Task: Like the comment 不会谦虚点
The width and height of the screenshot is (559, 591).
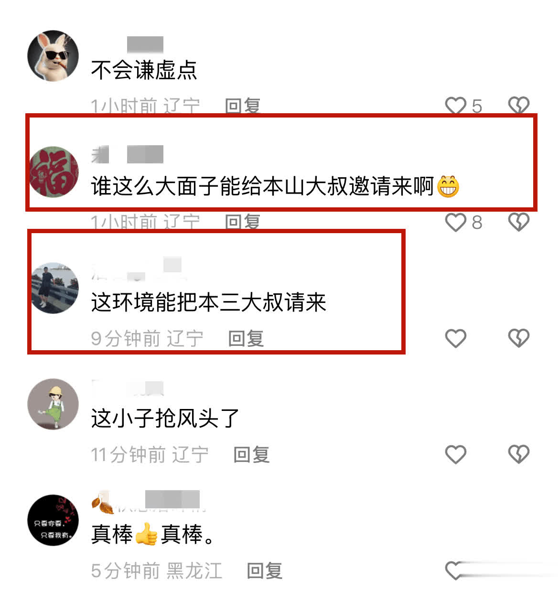Action: pyautogui.click(x=455, y=106)
